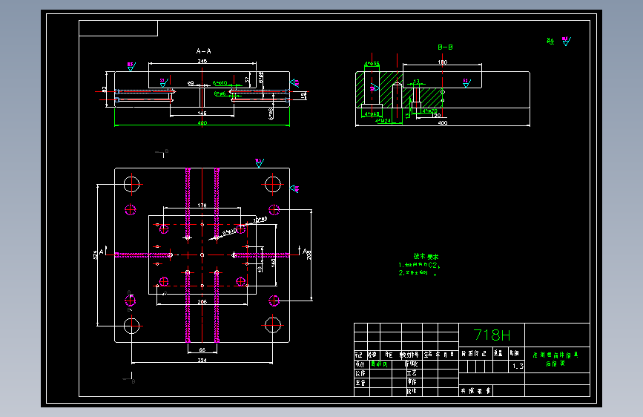
Task: Click the 66 dimension below the plan view
Action: click(x=202, y=349)
